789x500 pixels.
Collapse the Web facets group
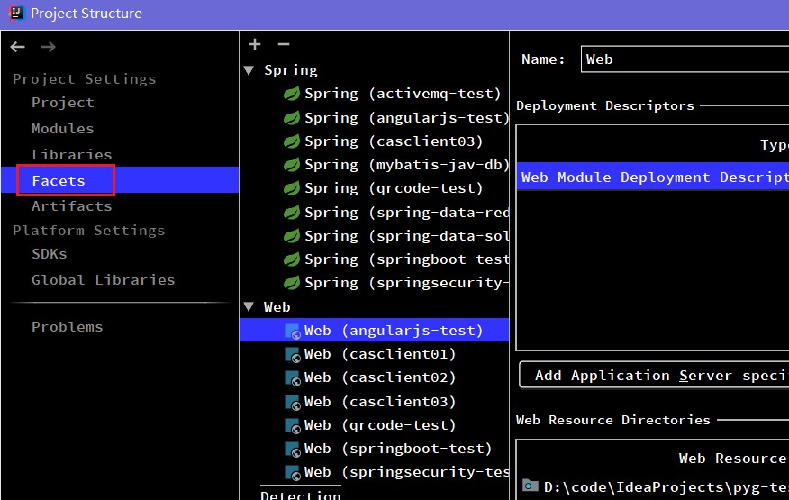(249, 306)
